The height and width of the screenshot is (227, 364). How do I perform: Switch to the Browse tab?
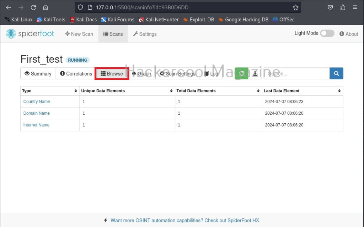(112, 73)
